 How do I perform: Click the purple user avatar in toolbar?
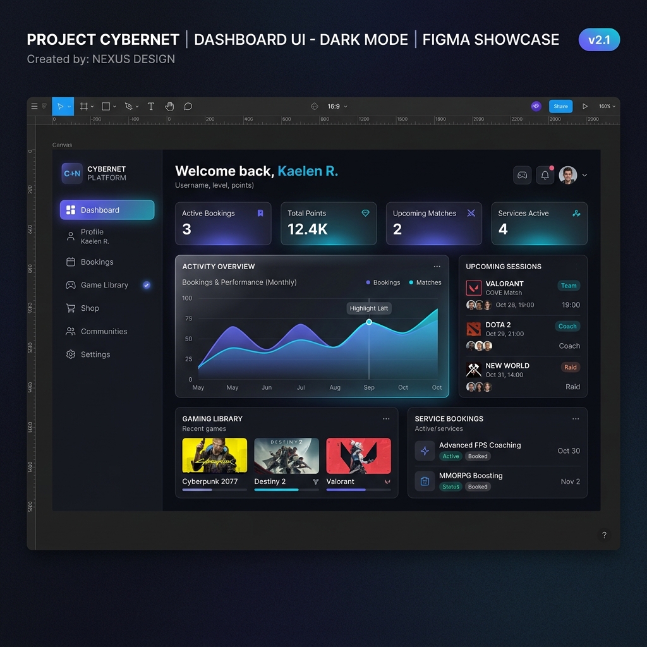pos(536,106)
